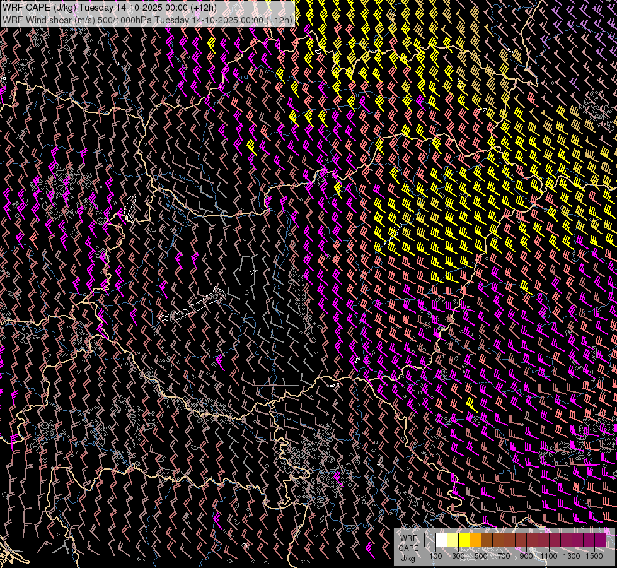Image resolution: width=617 pixels, height=568 pixels.
Task: Click the 1300 legend tick label
Action: coord(572,556)
